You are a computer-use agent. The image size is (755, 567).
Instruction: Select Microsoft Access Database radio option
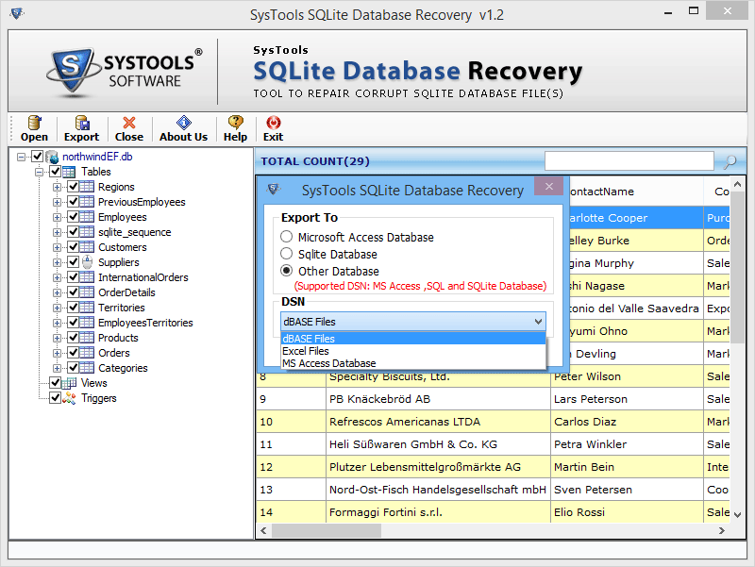coord(287,237)
